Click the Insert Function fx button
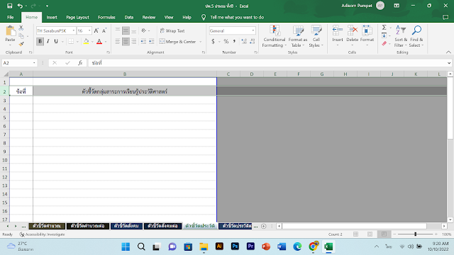 tap(80, 63)
